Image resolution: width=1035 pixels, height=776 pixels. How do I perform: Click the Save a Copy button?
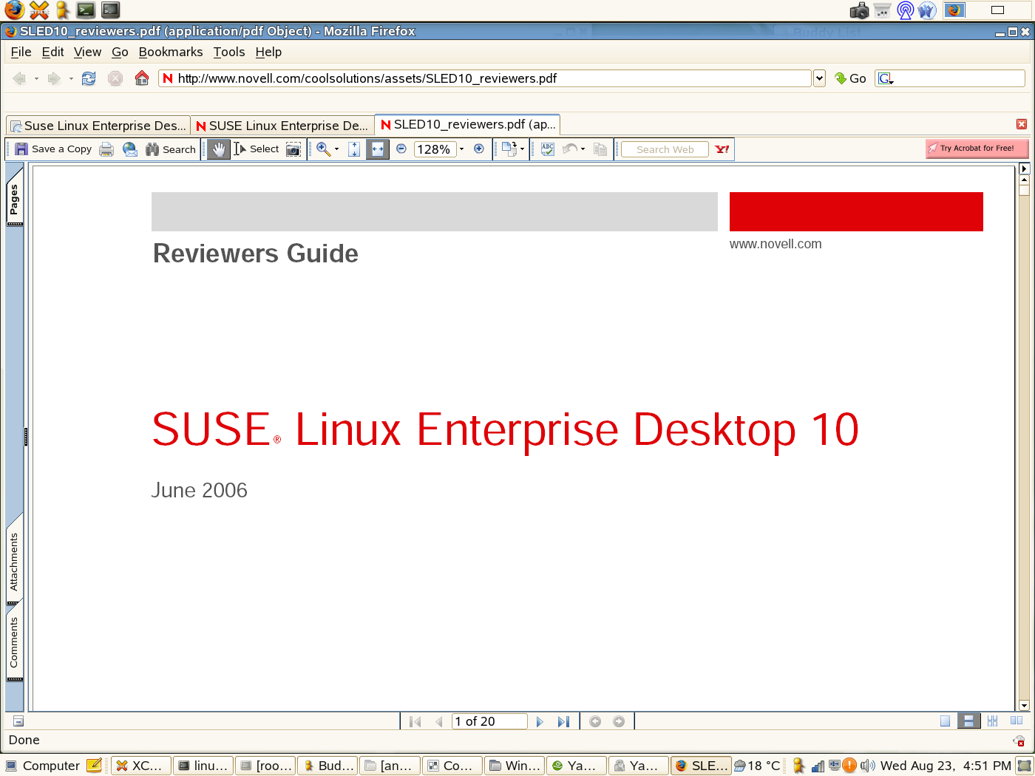[x=53, y=149]
